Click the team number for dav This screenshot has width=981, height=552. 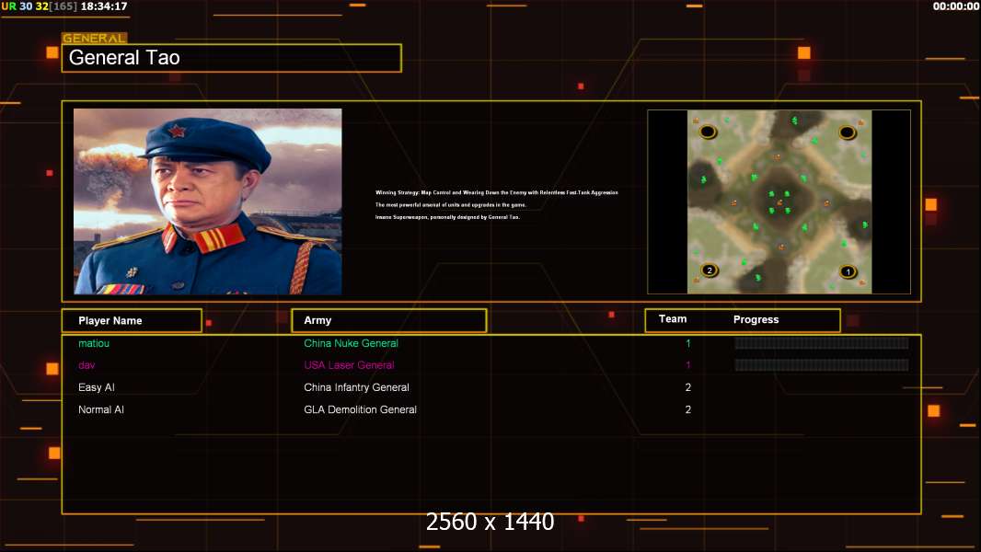click(x=688, y=365)
